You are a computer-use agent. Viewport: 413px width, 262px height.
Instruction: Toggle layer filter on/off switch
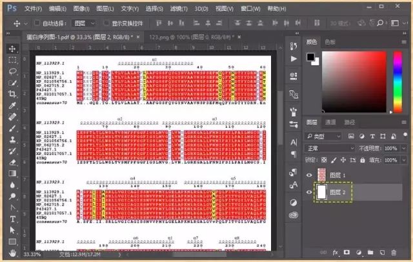click(405, 135)
